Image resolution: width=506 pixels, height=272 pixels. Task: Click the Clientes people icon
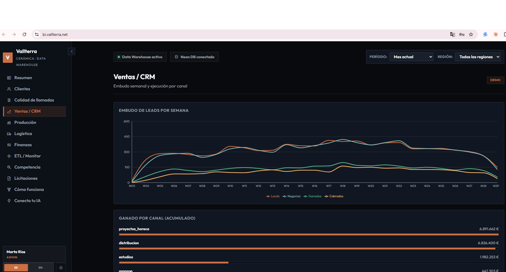click(9, 89)
